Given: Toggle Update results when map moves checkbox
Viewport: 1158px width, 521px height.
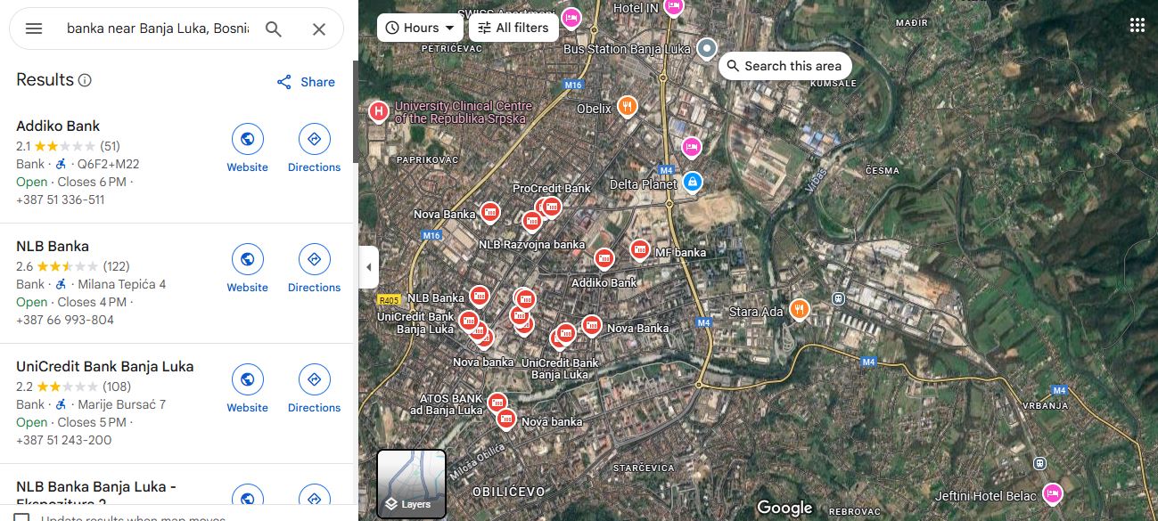Looking at the screenshot, I should [21, 517].
